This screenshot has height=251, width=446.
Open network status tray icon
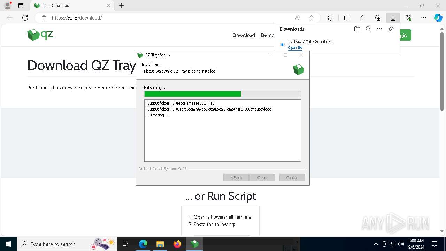(x=393, y=244)
